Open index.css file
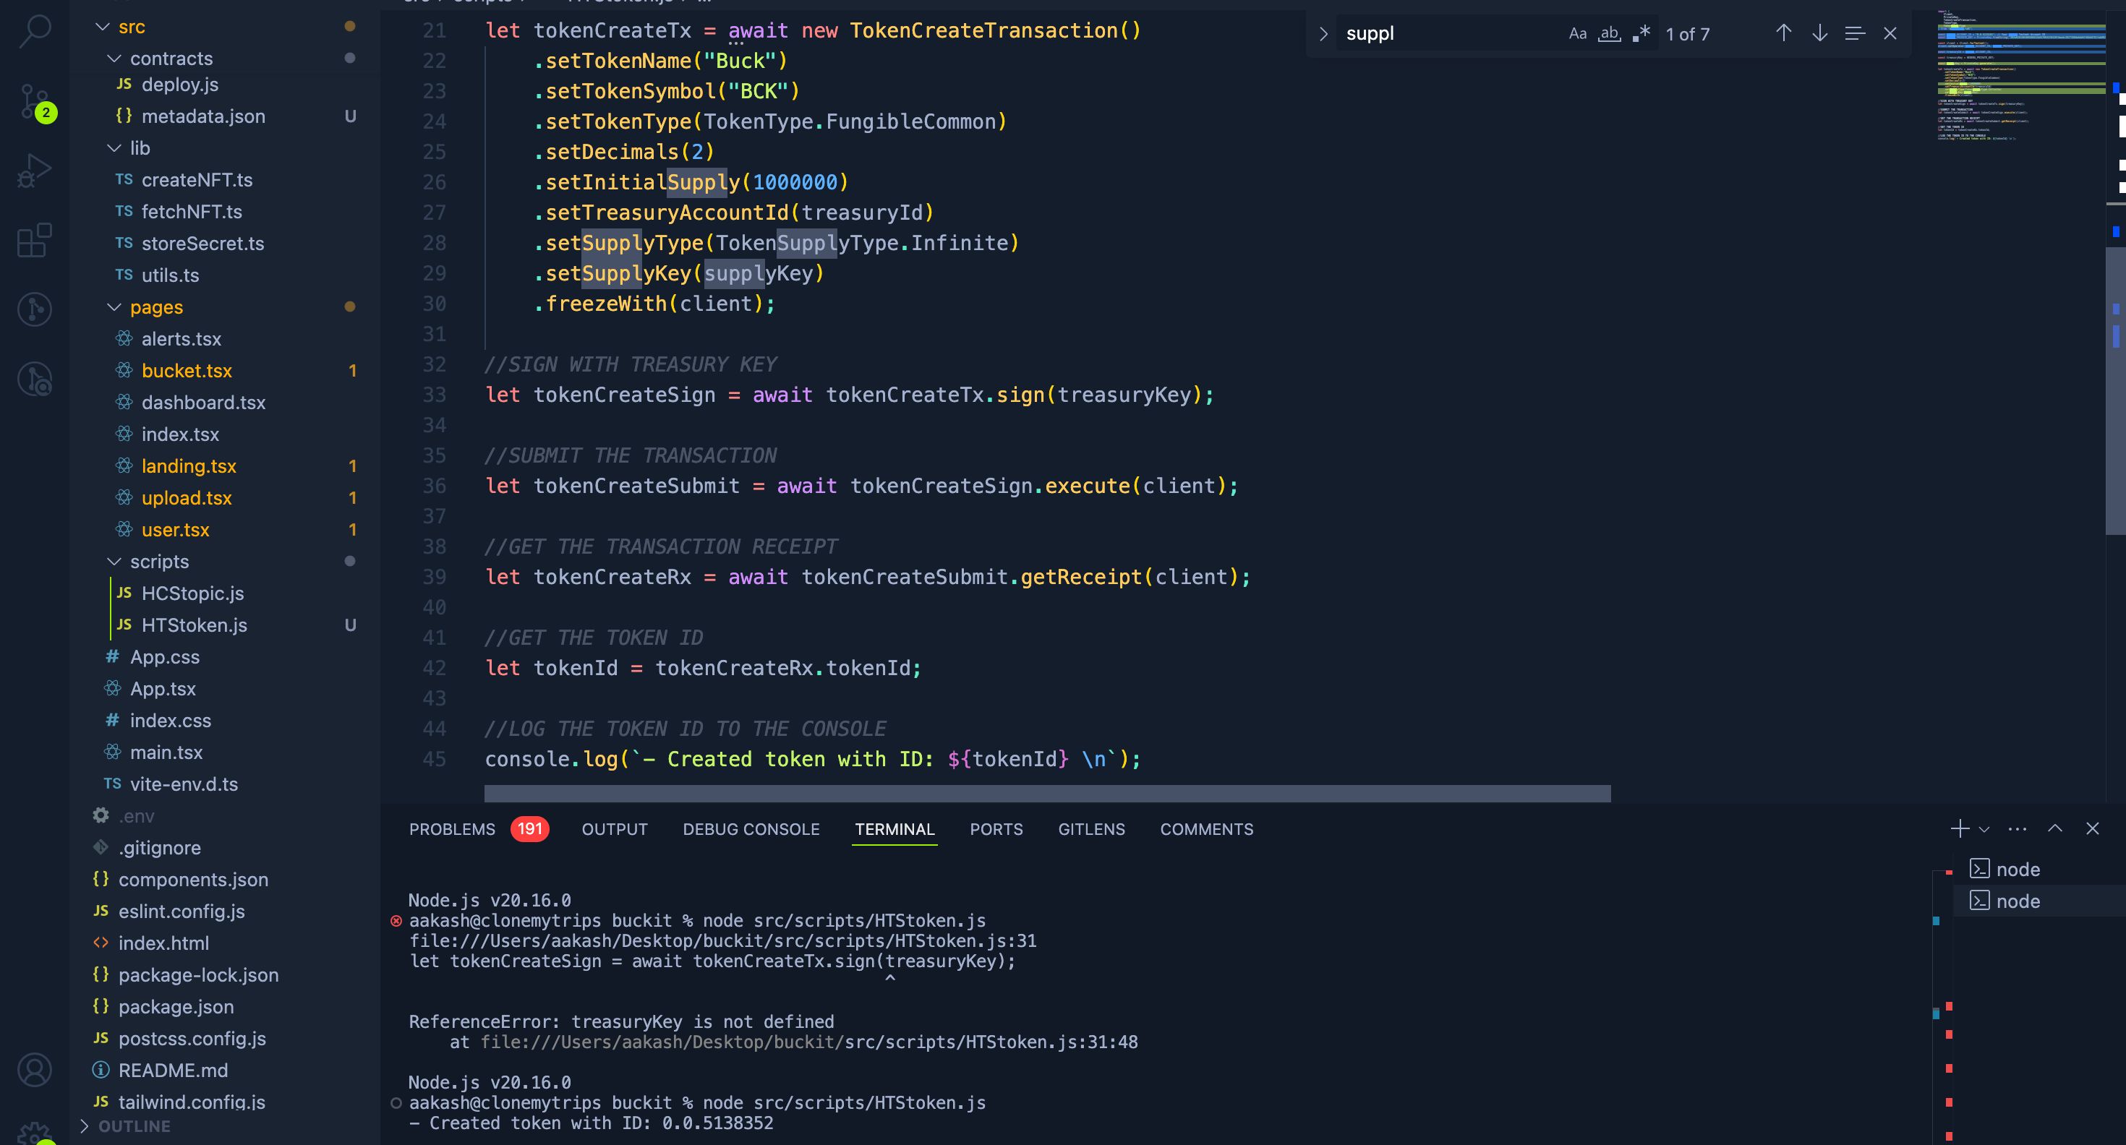This screenshot has width=2126, height=1145. click(x=170, y=720)
